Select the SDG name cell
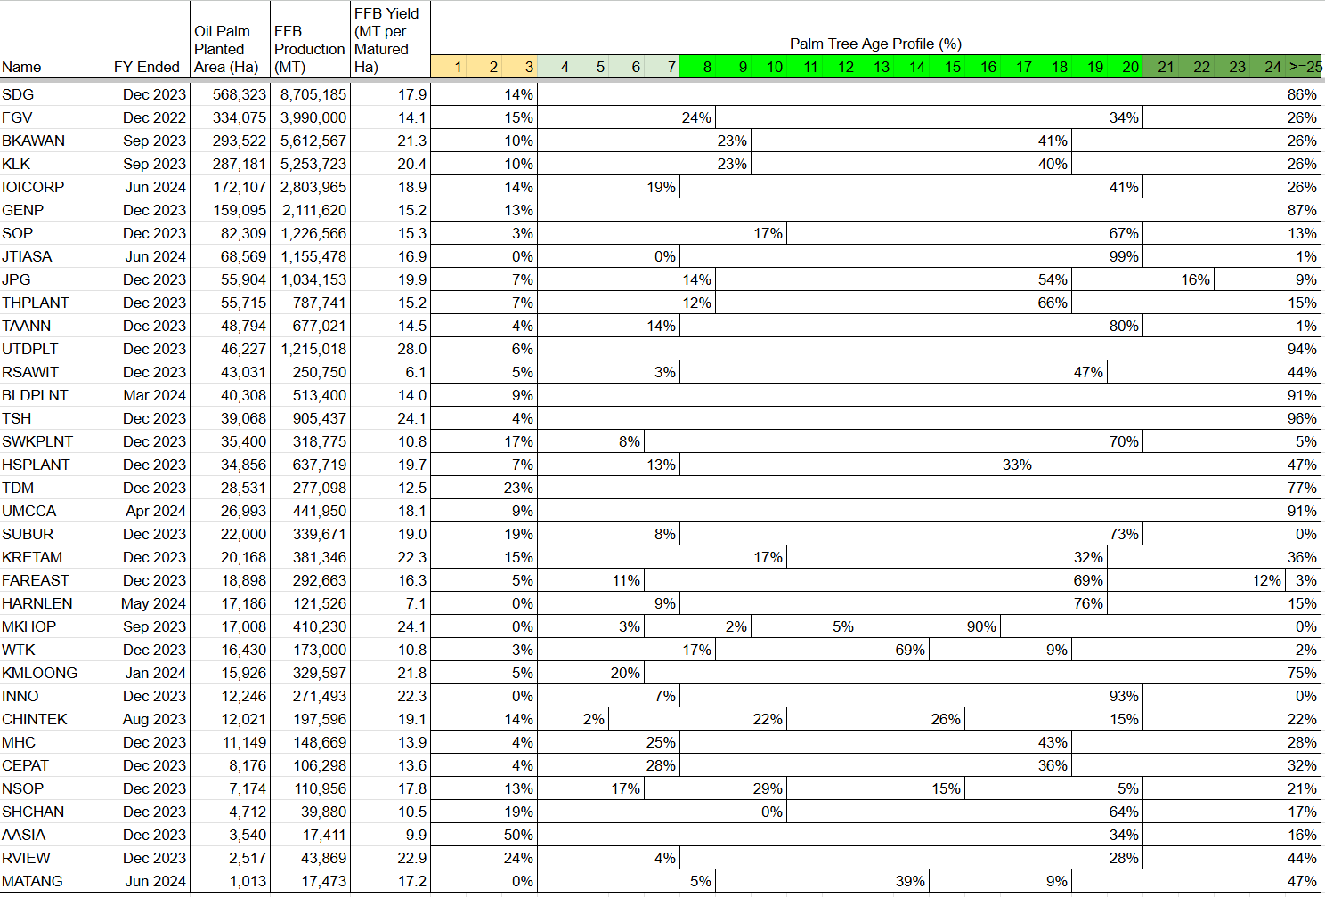This screenshot has height=897, width=1325. [x=55, y=94]
